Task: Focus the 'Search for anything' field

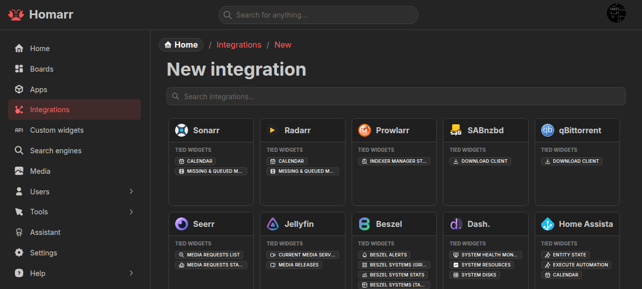Action: pyautogui.click(x=318, y=15)
